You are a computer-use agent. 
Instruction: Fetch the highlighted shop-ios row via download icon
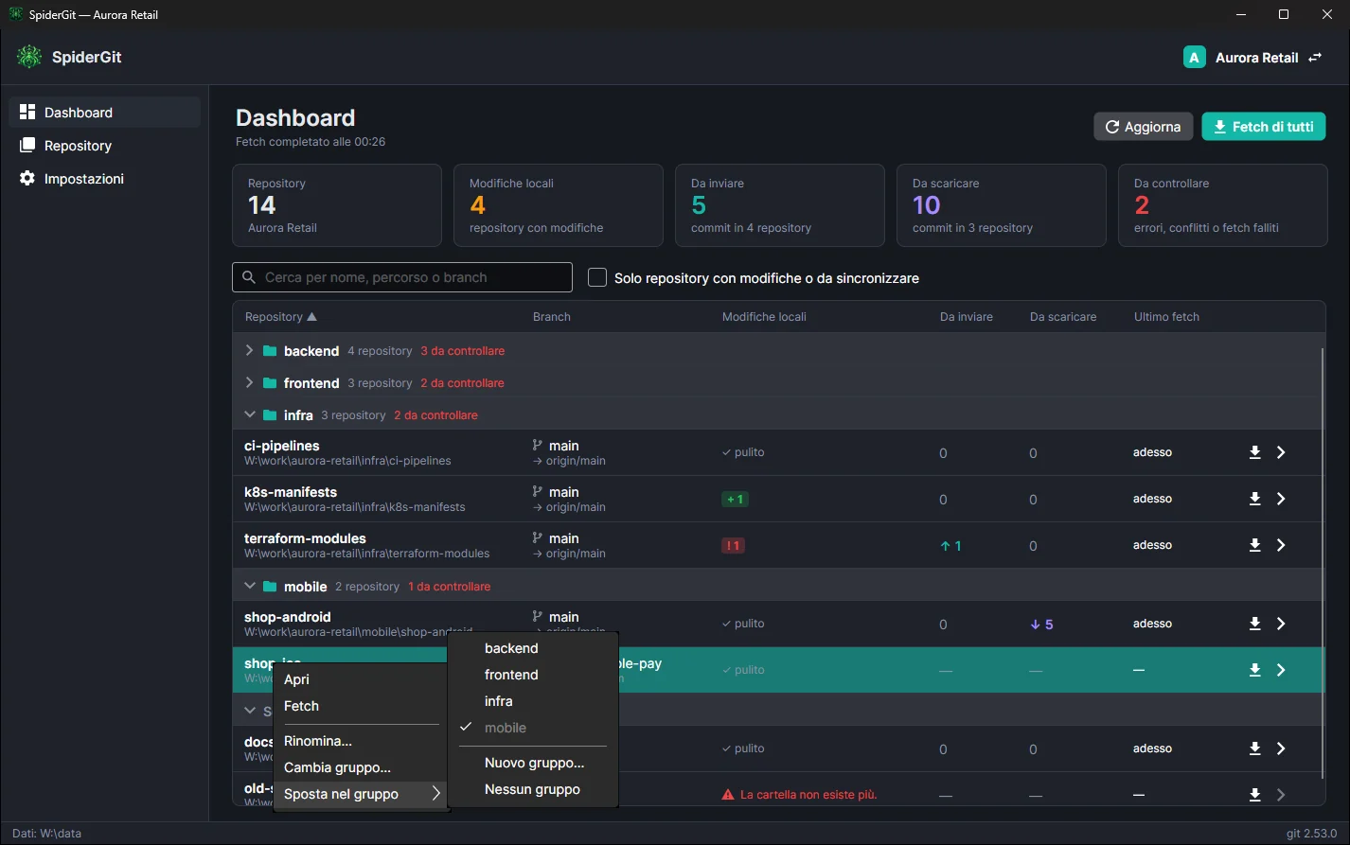(x=1254, y=670)
